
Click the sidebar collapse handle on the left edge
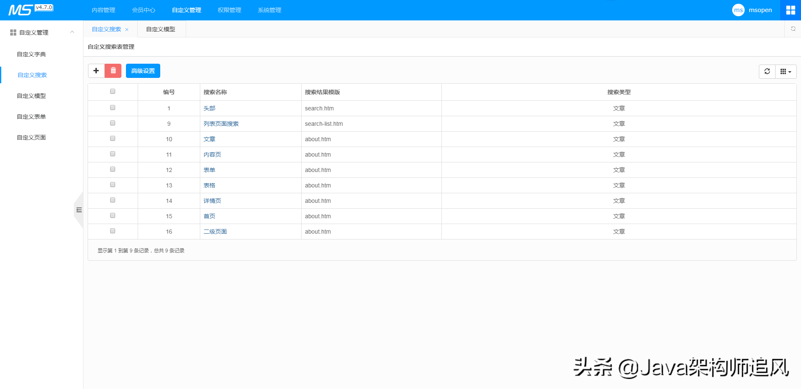pyautogui.click(x=79, y=210)
